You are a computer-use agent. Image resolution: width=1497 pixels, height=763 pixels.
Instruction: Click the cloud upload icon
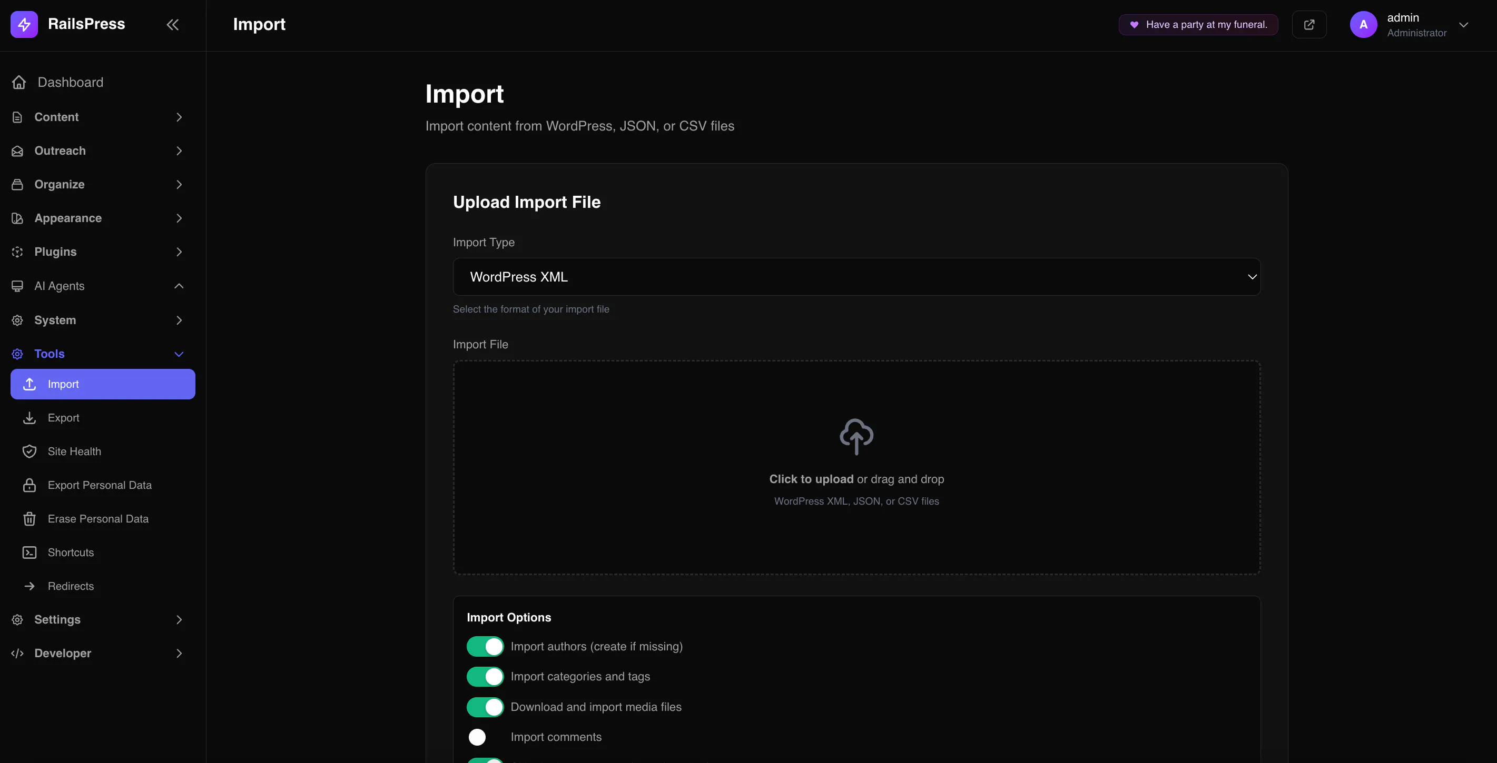856,437
